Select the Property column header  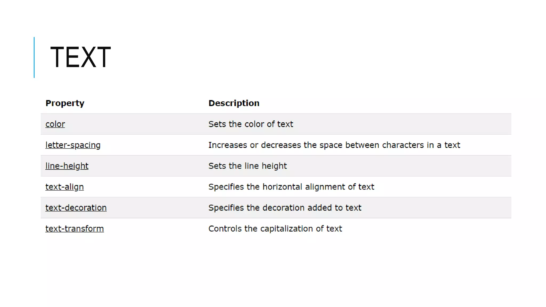coord(65,103)
